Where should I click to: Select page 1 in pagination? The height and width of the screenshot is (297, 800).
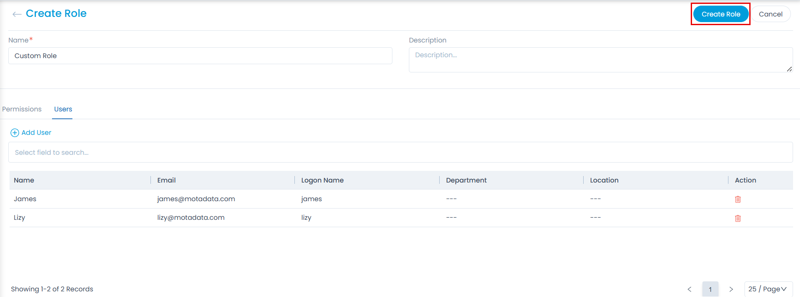[x=710, y=289]
